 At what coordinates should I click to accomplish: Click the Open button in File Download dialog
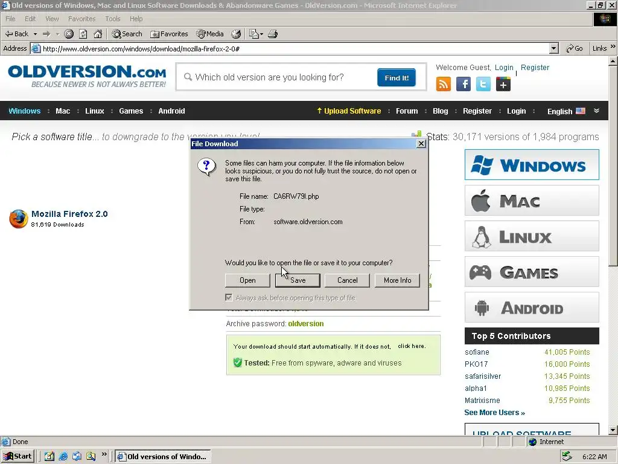(x=247, y=280)
